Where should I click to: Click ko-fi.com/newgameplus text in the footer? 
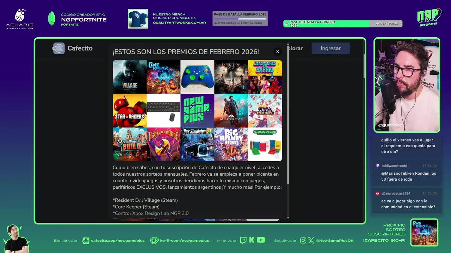(x=185, y=241)
